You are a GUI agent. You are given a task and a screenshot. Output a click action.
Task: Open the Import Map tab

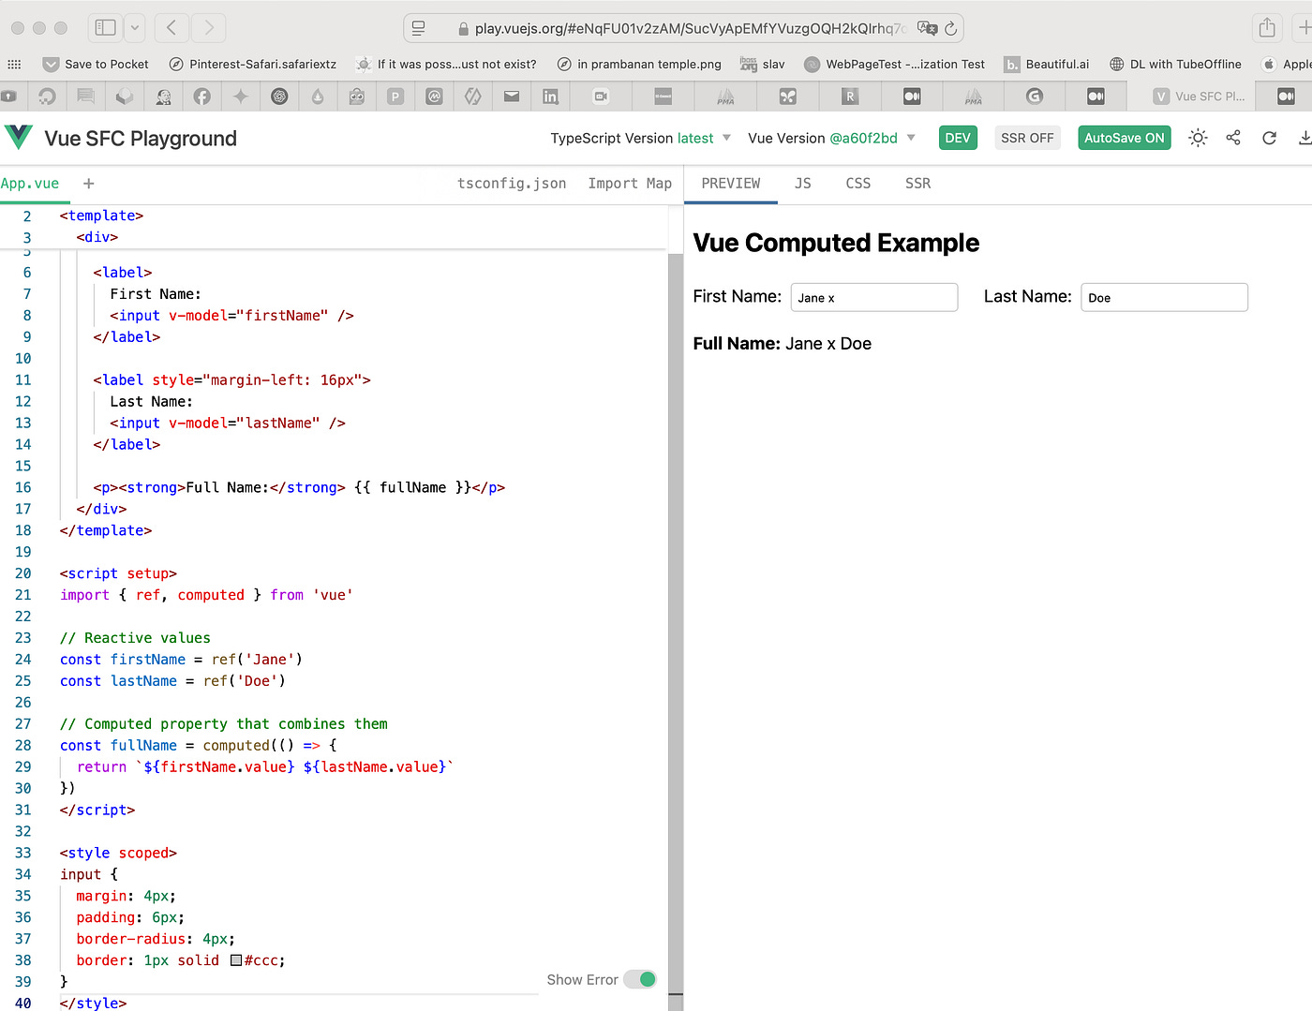point(630,183)
